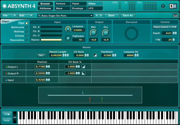Click the Ch. A input level slider
Image resolution: width=180 pixels, height=125 pixels.
(x=52, y=27)
